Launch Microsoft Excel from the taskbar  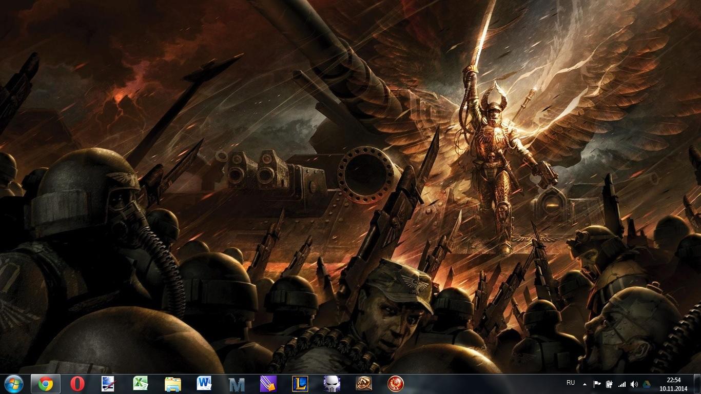click(x=141, y=384)
